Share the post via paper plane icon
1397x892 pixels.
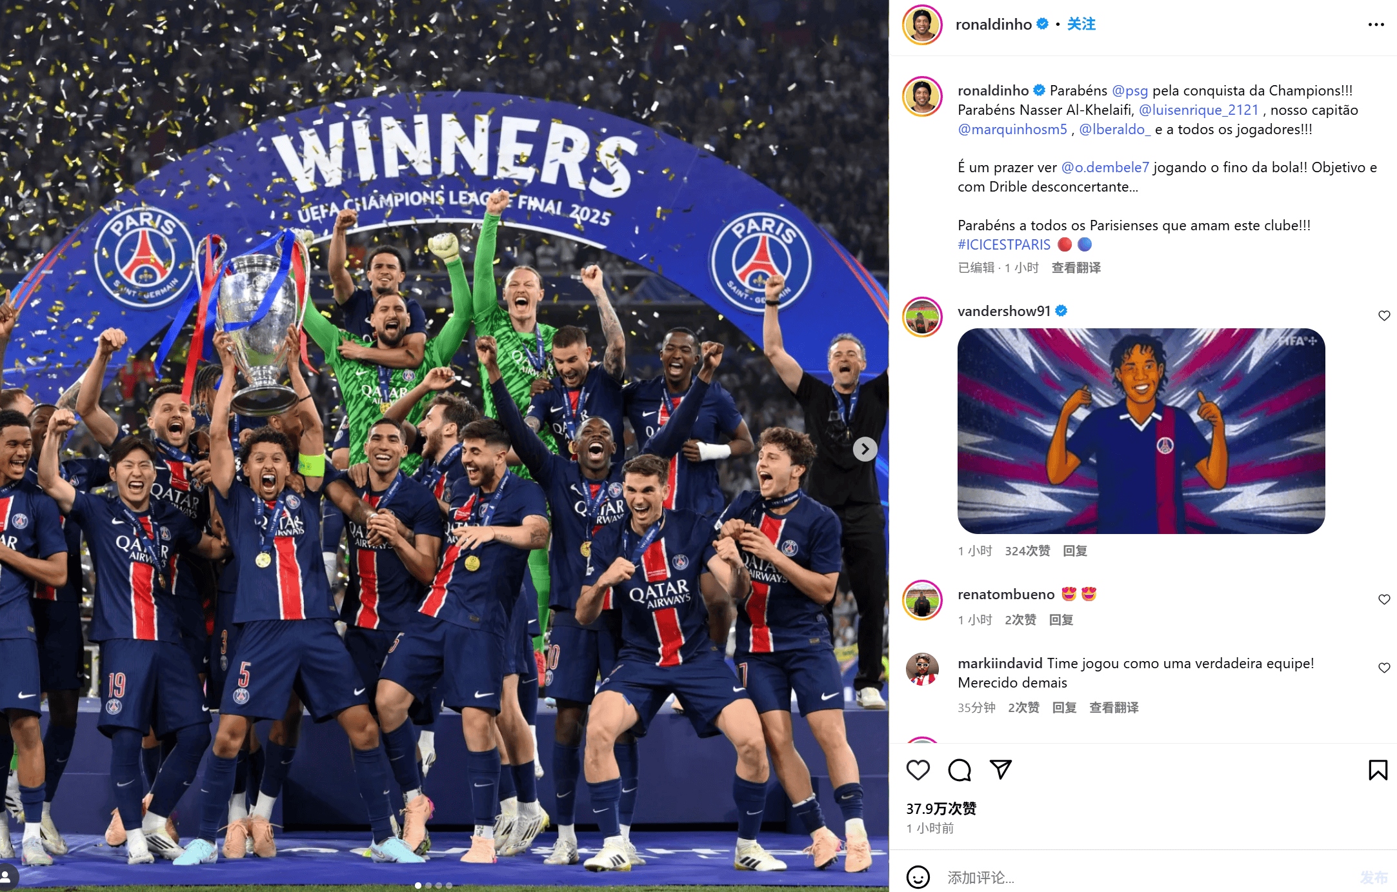coord(1001,769)
